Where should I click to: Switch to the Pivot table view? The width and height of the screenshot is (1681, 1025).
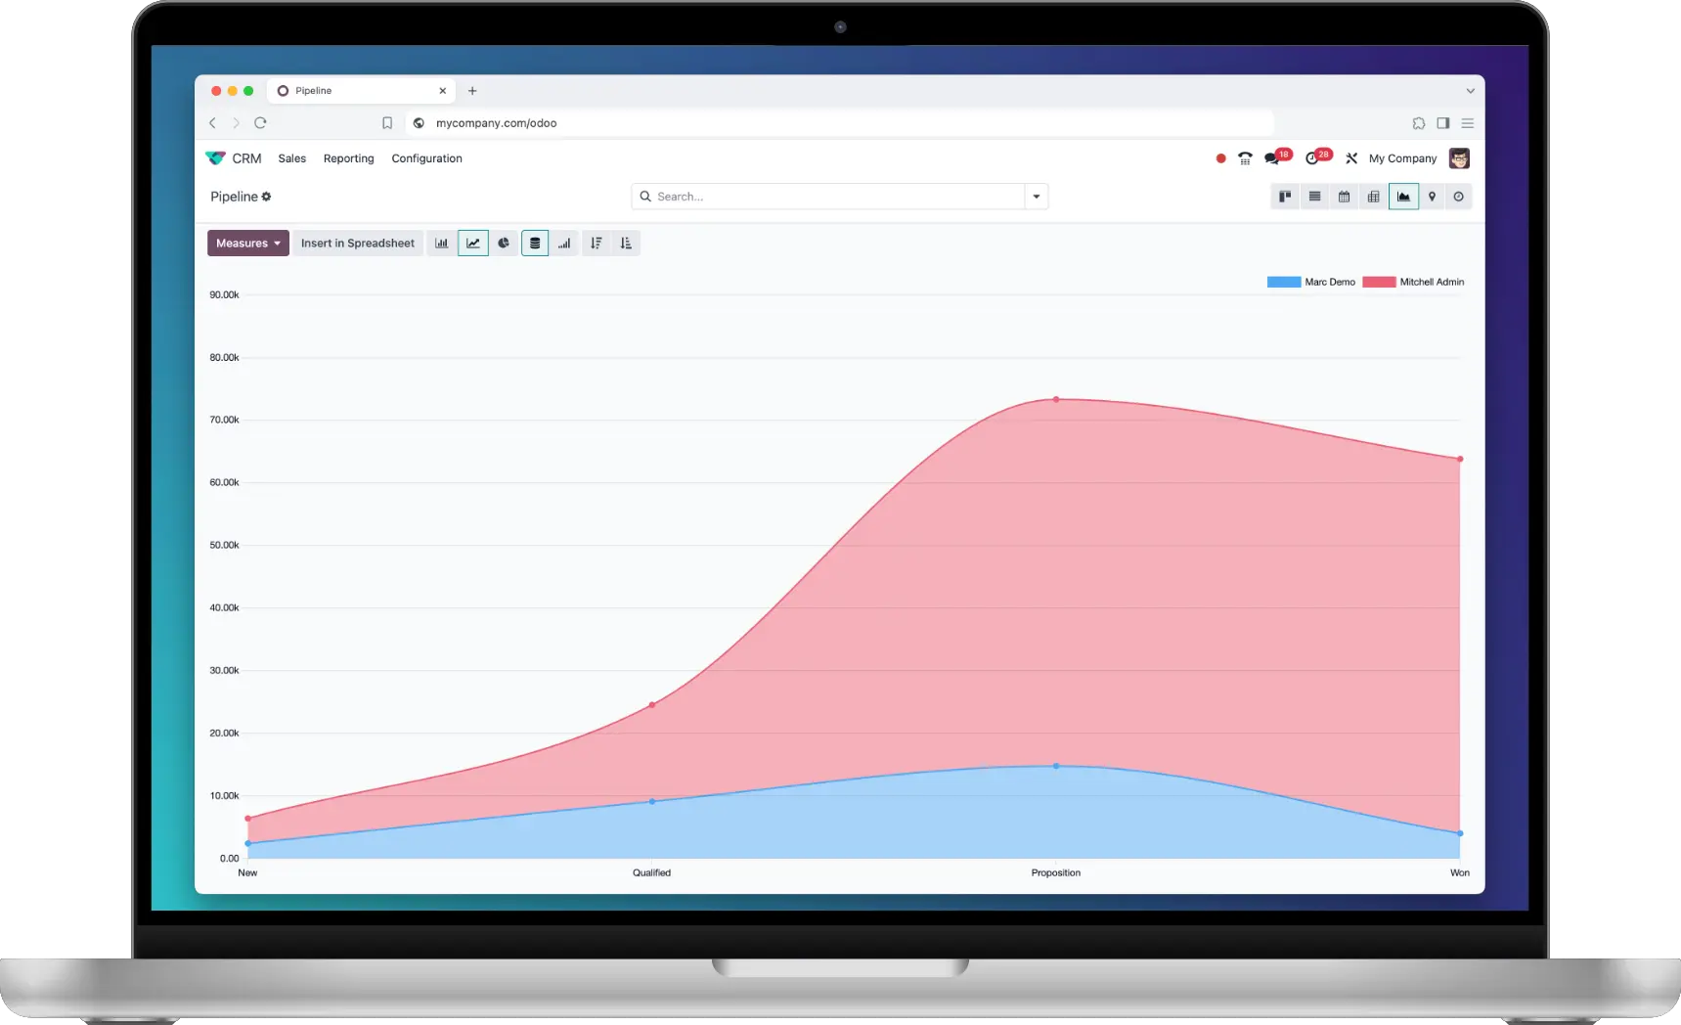pos(1373,197)
